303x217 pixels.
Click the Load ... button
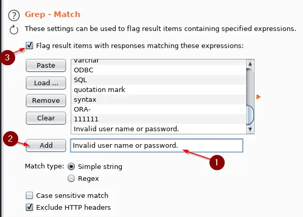(46, 83)
